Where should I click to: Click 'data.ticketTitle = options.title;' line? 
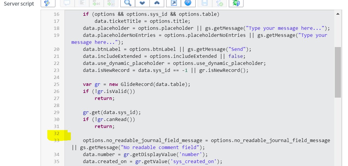pos(143,21)
